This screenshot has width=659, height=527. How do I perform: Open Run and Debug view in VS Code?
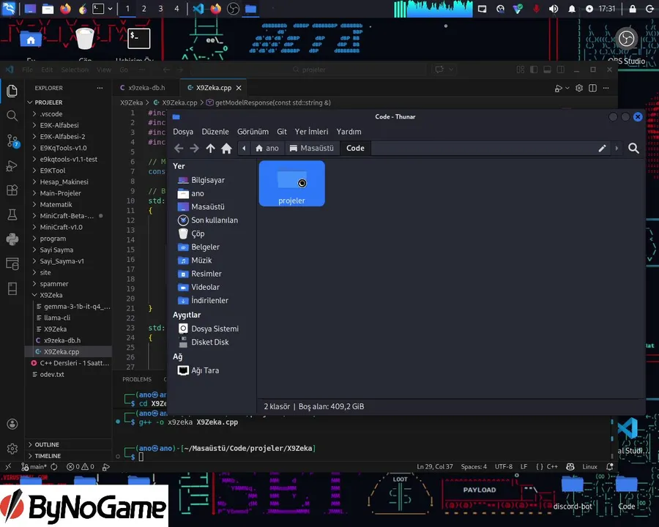[12, 166]
